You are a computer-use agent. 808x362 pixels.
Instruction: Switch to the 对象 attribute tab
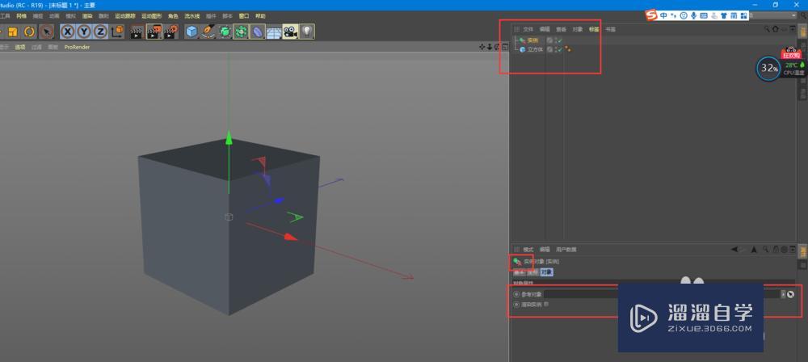(547, 272)
